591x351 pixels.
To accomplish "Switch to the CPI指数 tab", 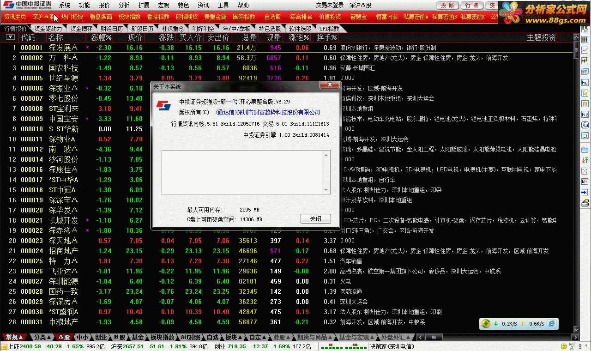I will coord(329,29).
